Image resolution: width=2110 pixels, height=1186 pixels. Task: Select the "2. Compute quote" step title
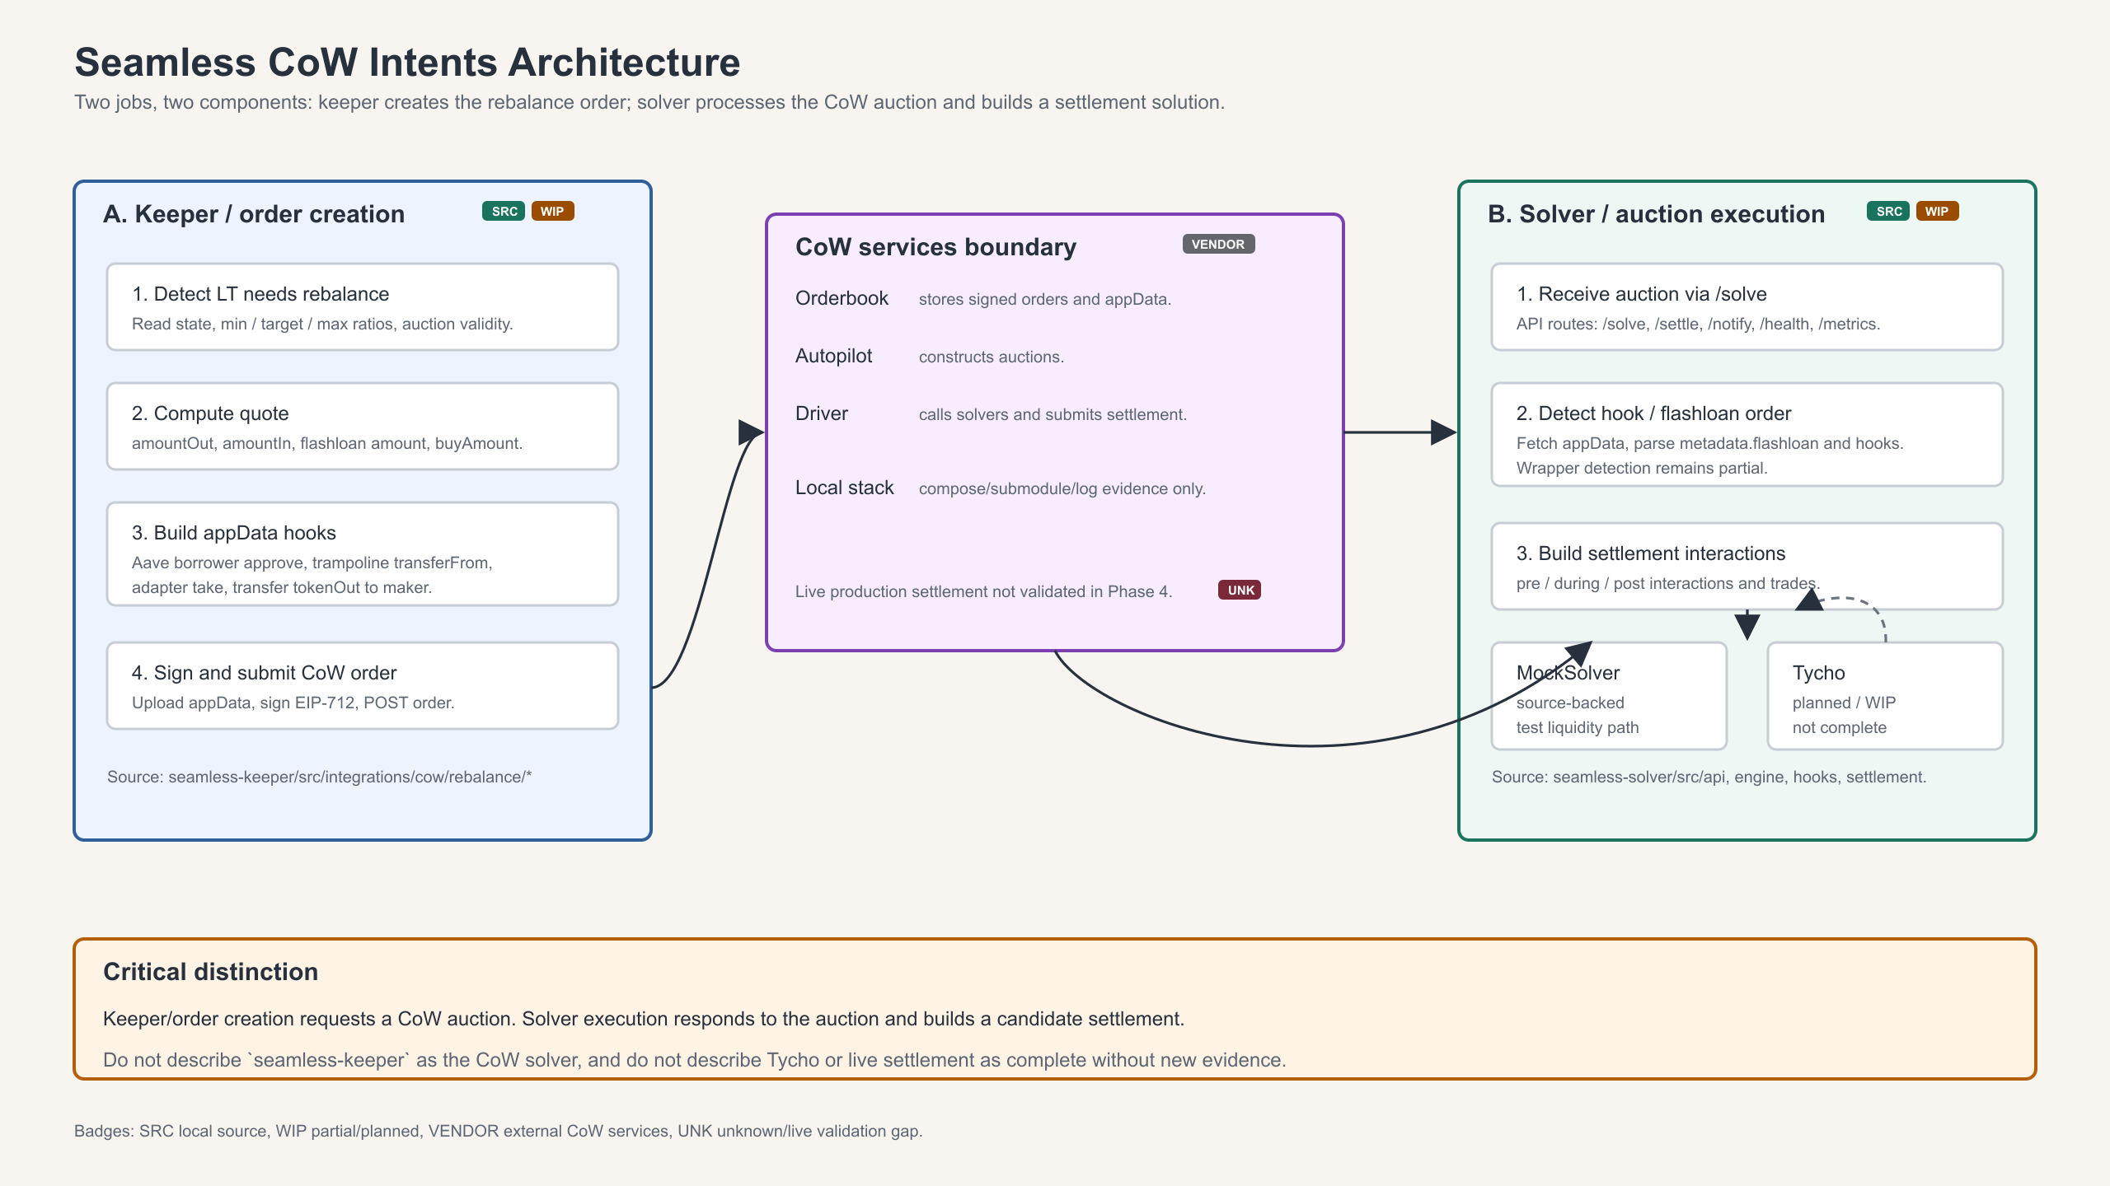pyautogui.click(x=210, y=413)
